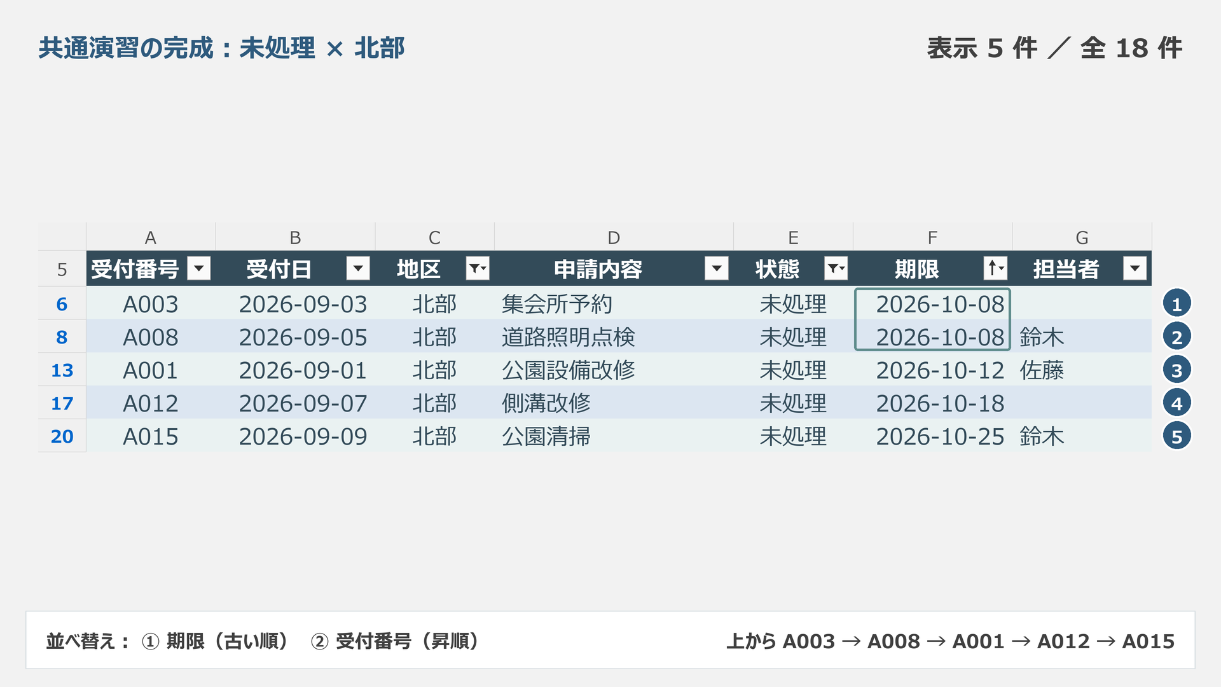Click the 受付番号 header cell label
This screenshot has height=687, width=1221.
(x=135, y=269)
